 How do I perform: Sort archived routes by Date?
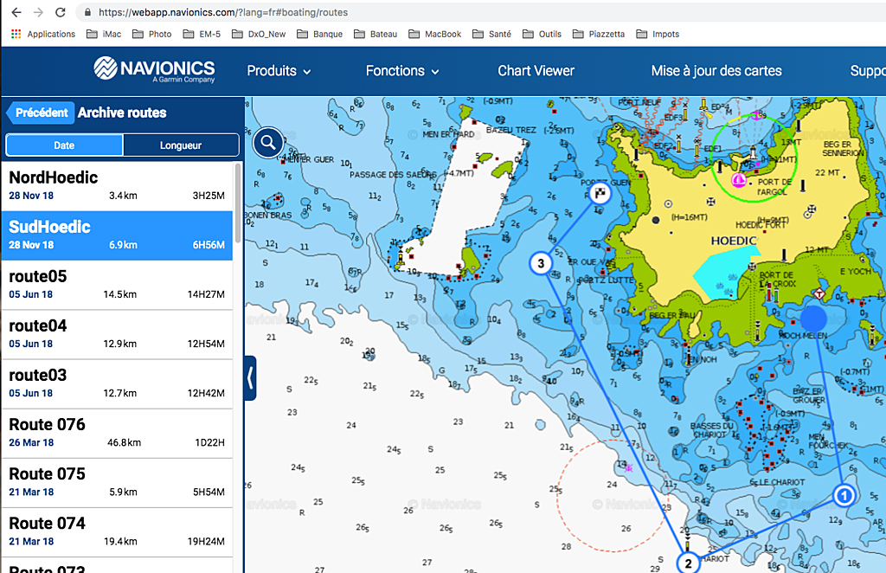(64, 145)
